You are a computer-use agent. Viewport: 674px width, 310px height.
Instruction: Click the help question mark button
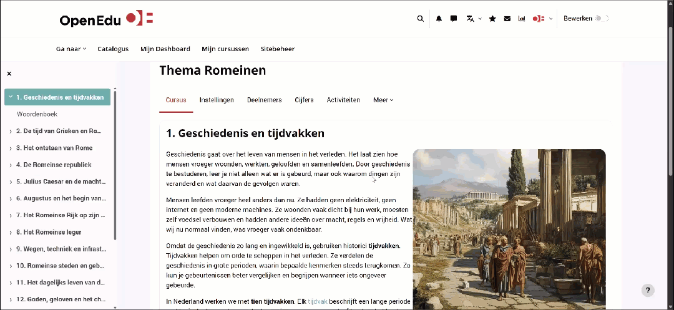[648, 290]
